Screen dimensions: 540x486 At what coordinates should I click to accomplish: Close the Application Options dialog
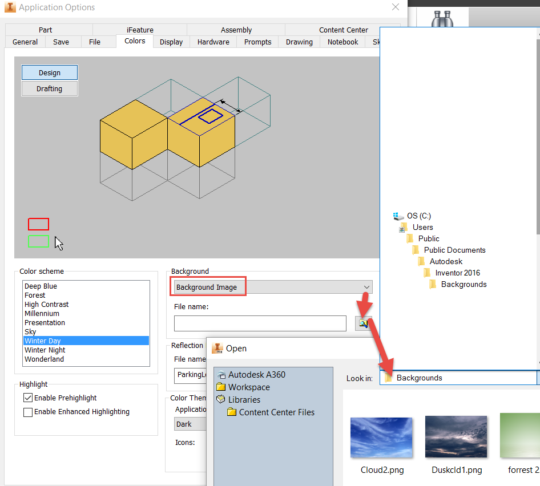396,7
